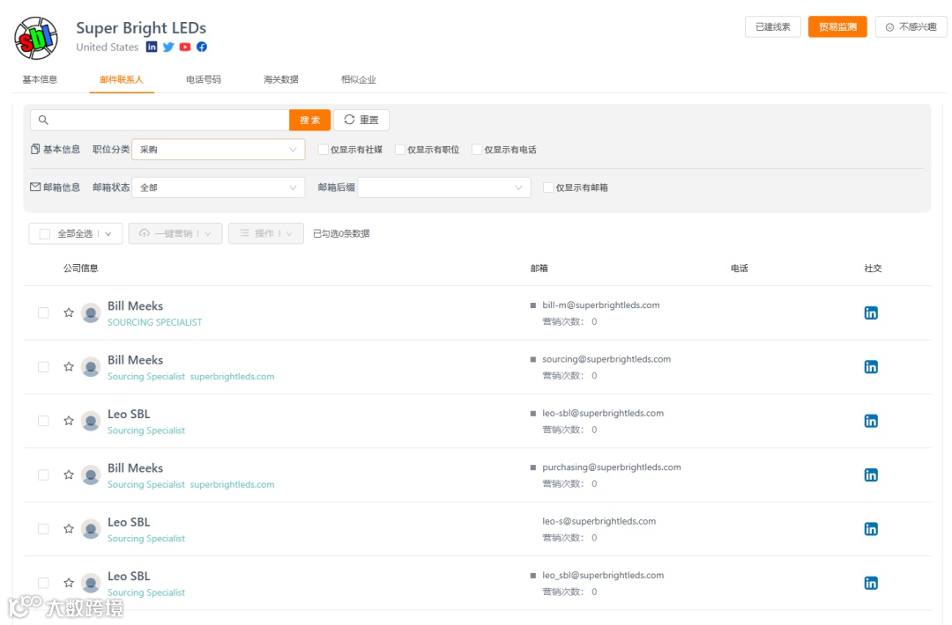Click the 已建线索 button
The image size is (952, 625).
tap(773, 26)
